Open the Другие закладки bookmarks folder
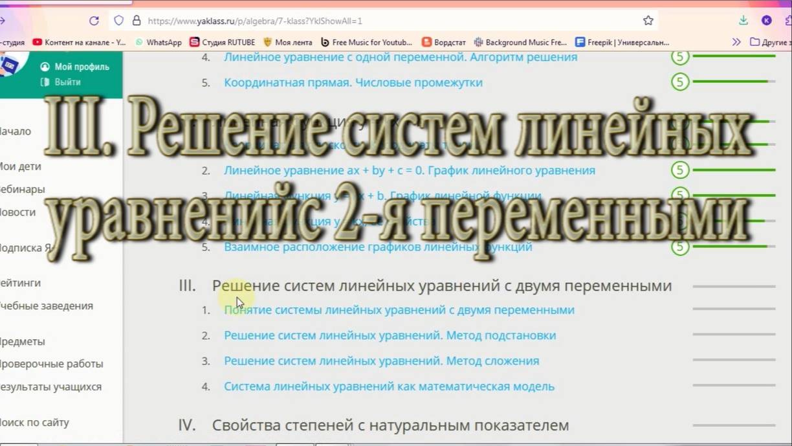Viewport: 792px width, 446px height. [x=771, y=42]
